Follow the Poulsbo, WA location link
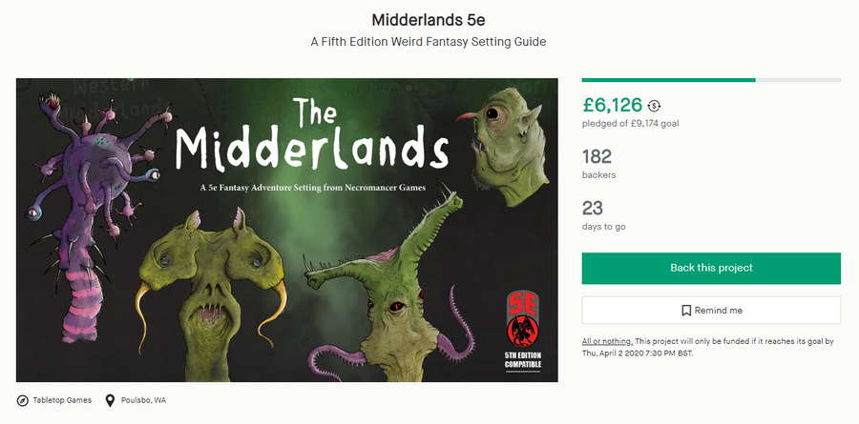This screenshot has width=859, height=424. (143, 400)
